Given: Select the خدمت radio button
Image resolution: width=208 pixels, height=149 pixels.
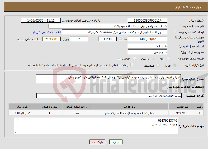Looking at the screenshot, I should tap(153, 58).
